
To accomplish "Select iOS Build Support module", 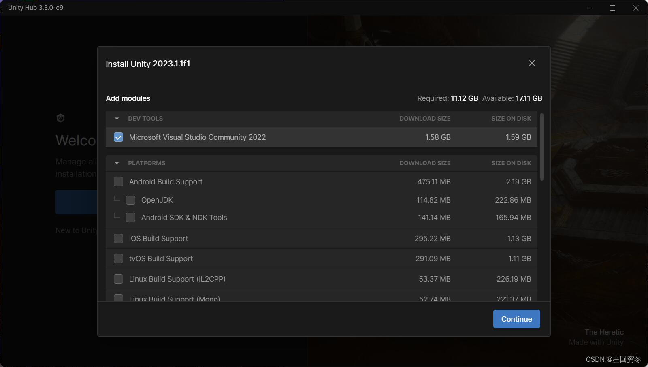I will pos(118,238).
